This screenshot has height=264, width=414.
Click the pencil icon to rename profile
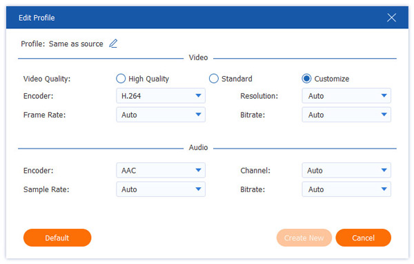113,44
